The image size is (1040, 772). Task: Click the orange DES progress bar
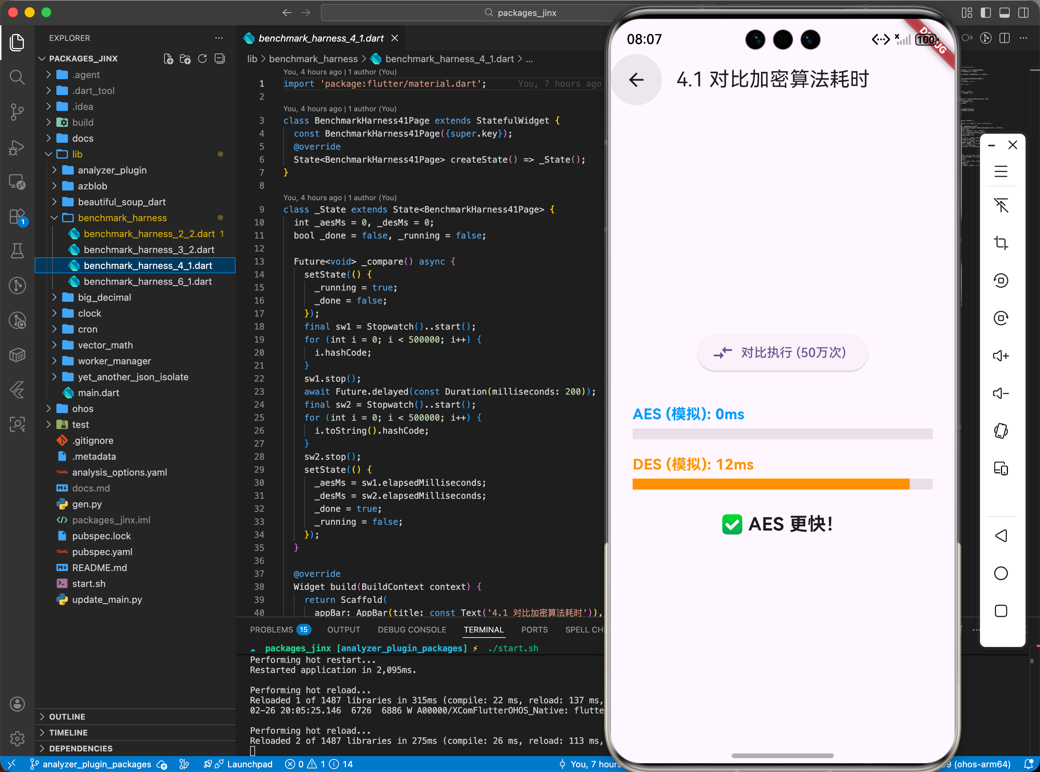(770, 484)
